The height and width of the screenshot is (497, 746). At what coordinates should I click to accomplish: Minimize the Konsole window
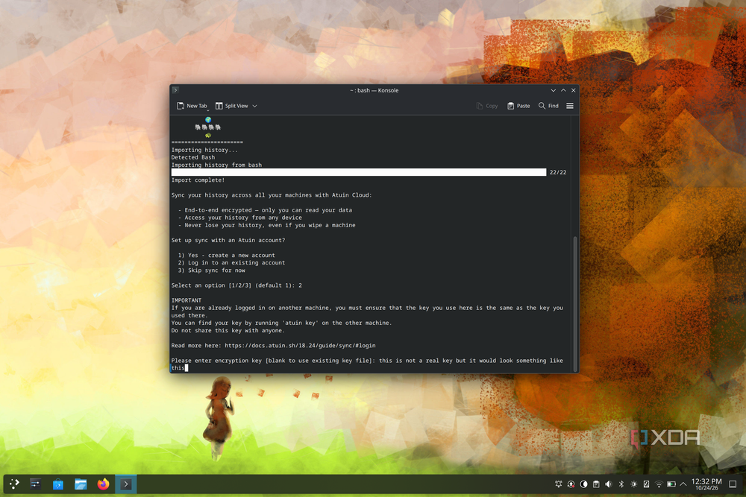553,90
